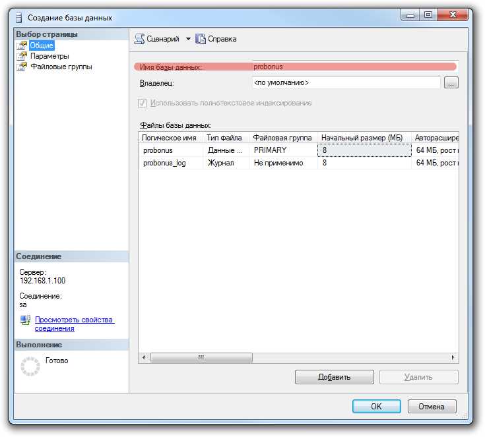
Task: Maximize the dialog window
Action: click(x=428, y=15)
